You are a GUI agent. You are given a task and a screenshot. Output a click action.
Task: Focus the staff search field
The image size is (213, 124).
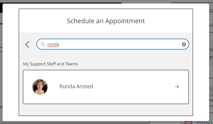pos(113,44)
